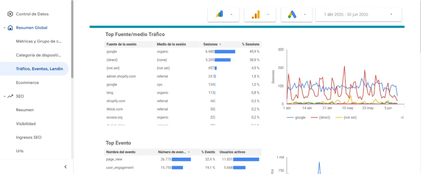Click % Events column header
This screenshot has width=421, height=174.
click(x=208, y=152)
